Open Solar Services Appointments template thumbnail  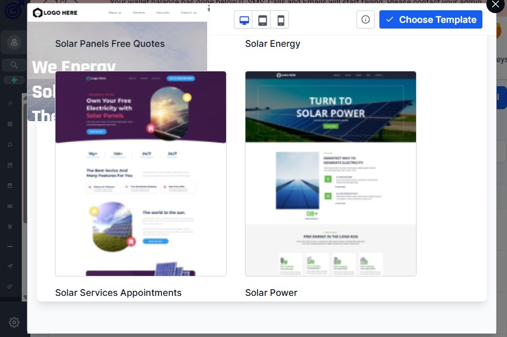141,174
